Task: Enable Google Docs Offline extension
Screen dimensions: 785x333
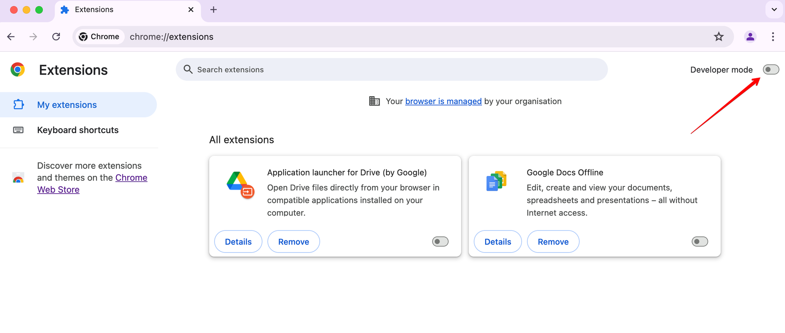Action: 699,242
